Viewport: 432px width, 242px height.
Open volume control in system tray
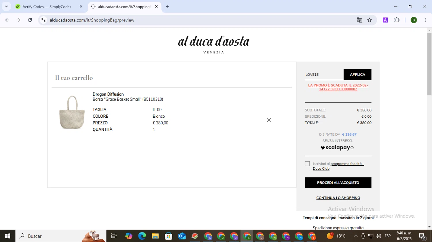(x=378, y=236)
